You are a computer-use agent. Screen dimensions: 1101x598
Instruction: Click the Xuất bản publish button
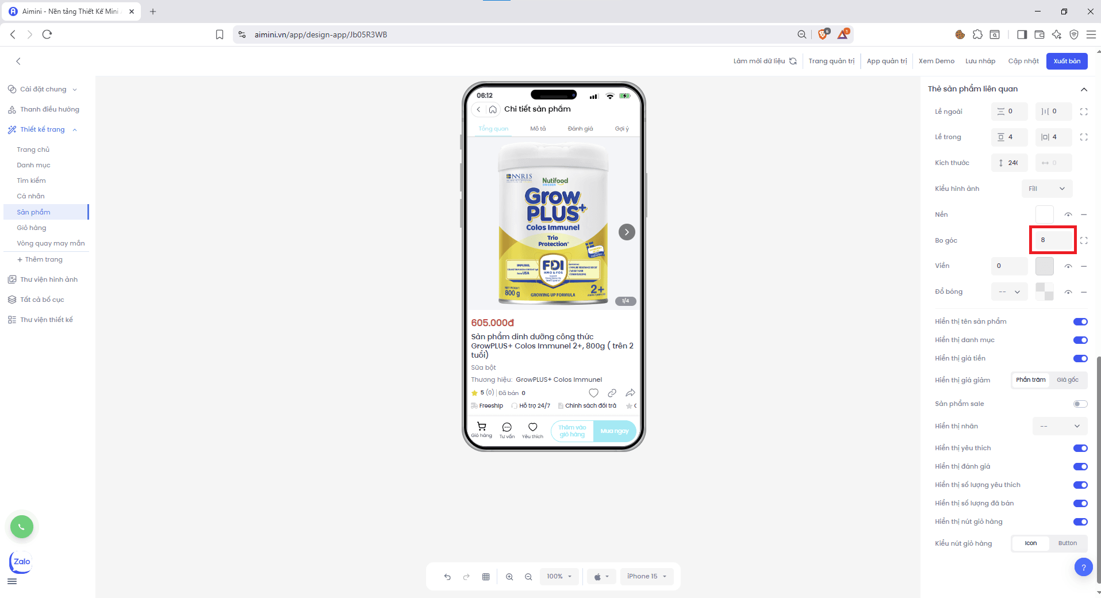coord(1067,61)
